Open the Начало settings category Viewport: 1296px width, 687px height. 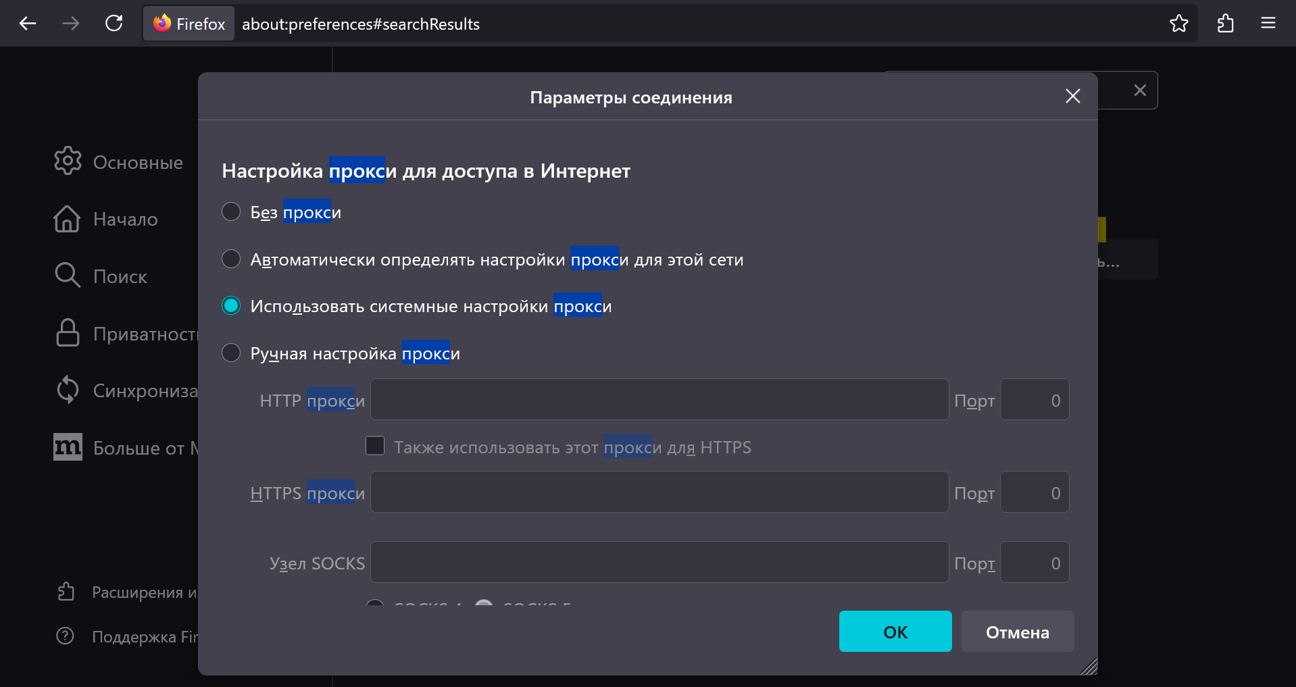coord(105,219)
